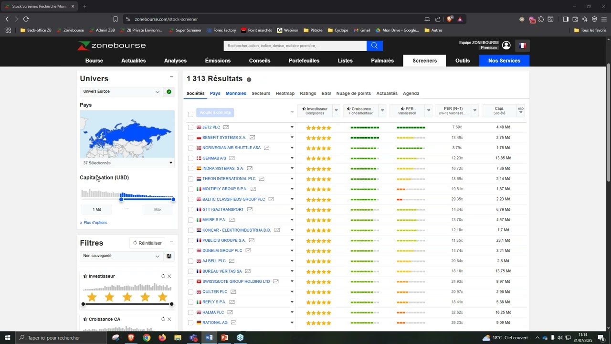This screenshot has height=344, width=611.
Task: Save the filter with floppy disk icon
Action: point(169,256)
